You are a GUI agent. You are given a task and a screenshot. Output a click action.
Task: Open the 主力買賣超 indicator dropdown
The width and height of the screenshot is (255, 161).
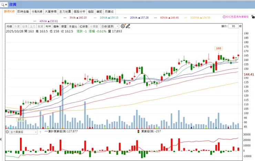tap(23, 132)
